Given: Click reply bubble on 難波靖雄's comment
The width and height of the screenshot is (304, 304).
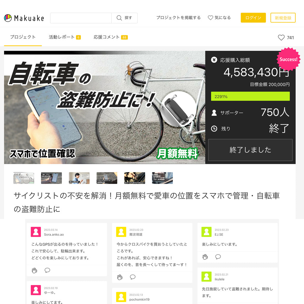Looking at the screenshot, I should click(133, 277).
